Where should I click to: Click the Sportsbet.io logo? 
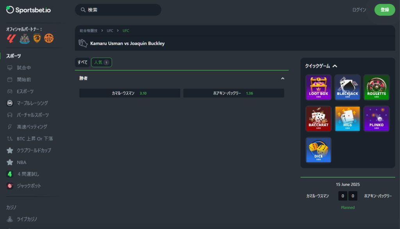pos(28,10)
